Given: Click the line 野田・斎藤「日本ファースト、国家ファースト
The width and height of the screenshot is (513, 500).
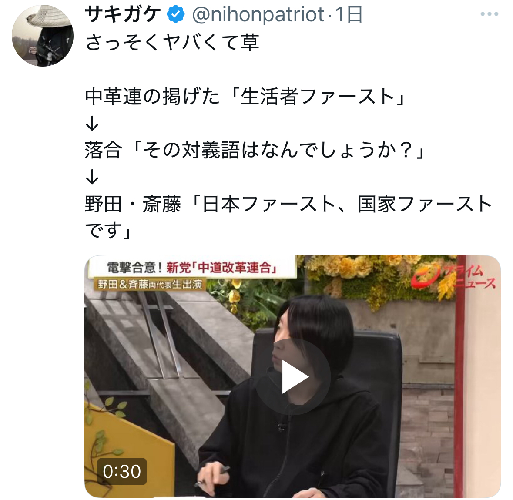Looking at the screenshot, I should tap(288, 204).
